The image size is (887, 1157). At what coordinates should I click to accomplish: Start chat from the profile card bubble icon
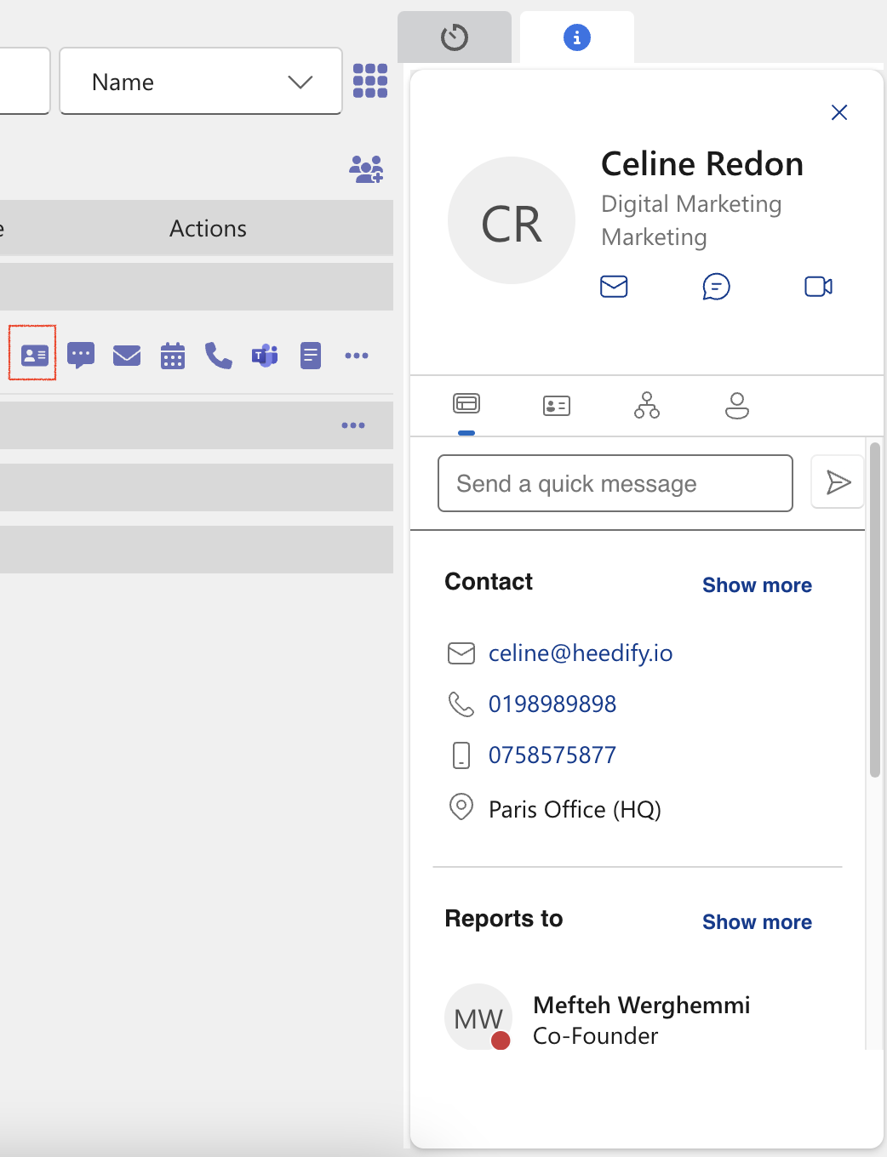pyautogui.click(x=717, y=287)
